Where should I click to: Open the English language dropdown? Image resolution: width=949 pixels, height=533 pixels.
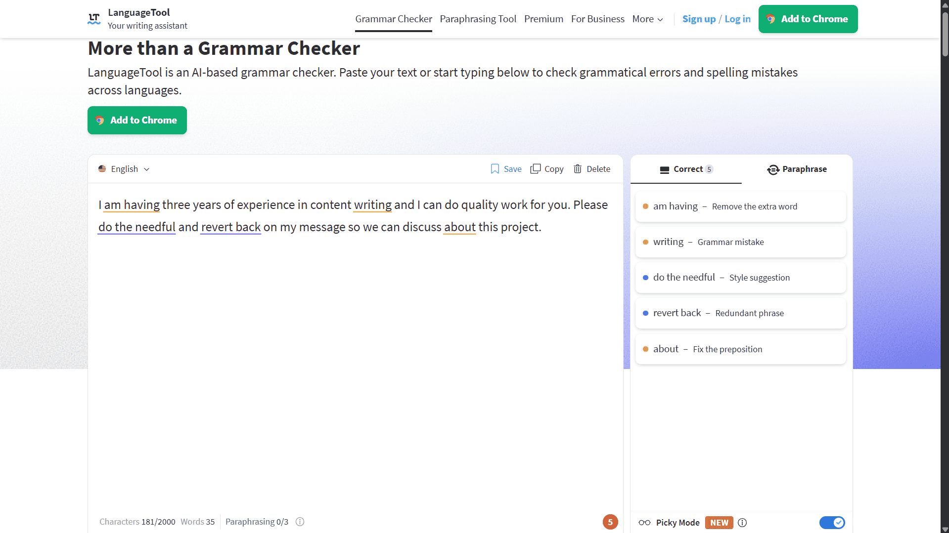123,168
